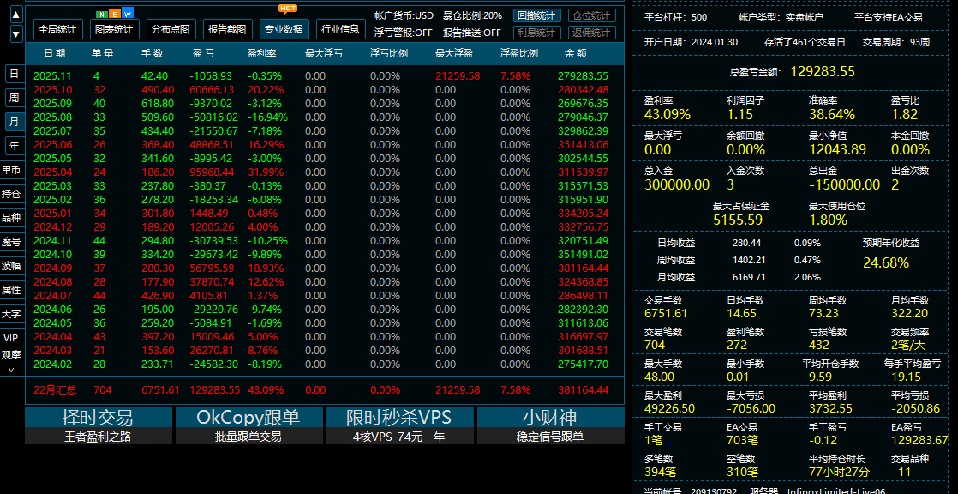Select the 专业数据 tab

click(x=284, y=29)
